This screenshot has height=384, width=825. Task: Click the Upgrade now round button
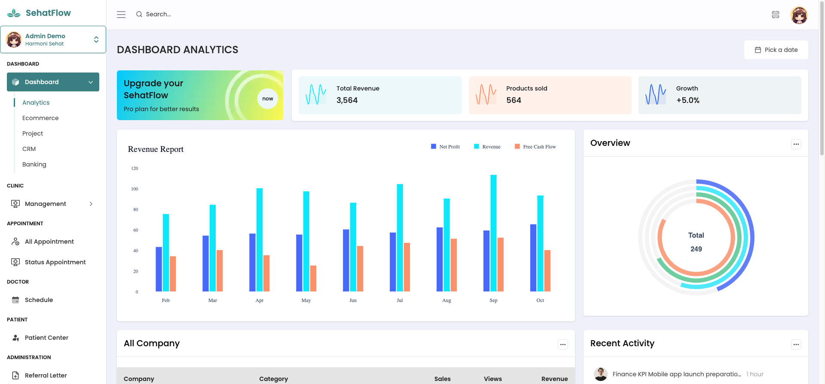click(x=268, y=99)
